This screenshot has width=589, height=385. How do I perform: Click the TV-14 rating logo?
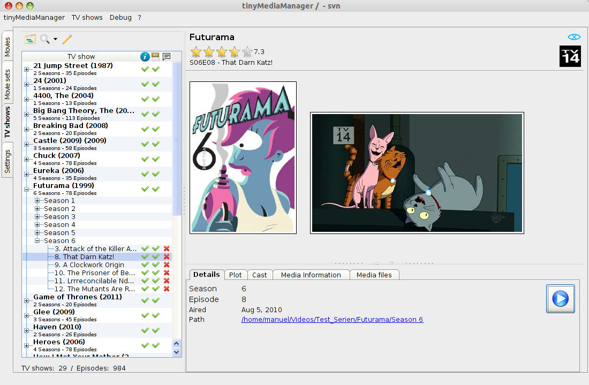[570, 56]
